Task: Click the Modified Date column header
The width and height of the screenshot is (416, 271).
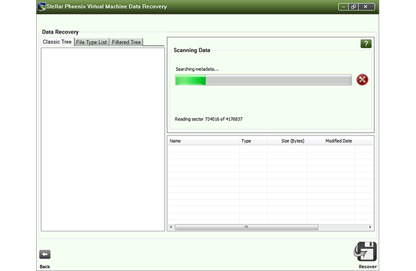Action: pos(339,140)
